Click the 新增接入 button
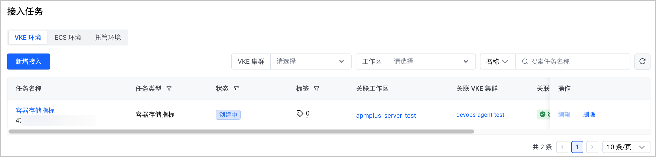Image resolution: width=656 pixels, height=157 pixels. pyautogui.click(x=29, y=61)
